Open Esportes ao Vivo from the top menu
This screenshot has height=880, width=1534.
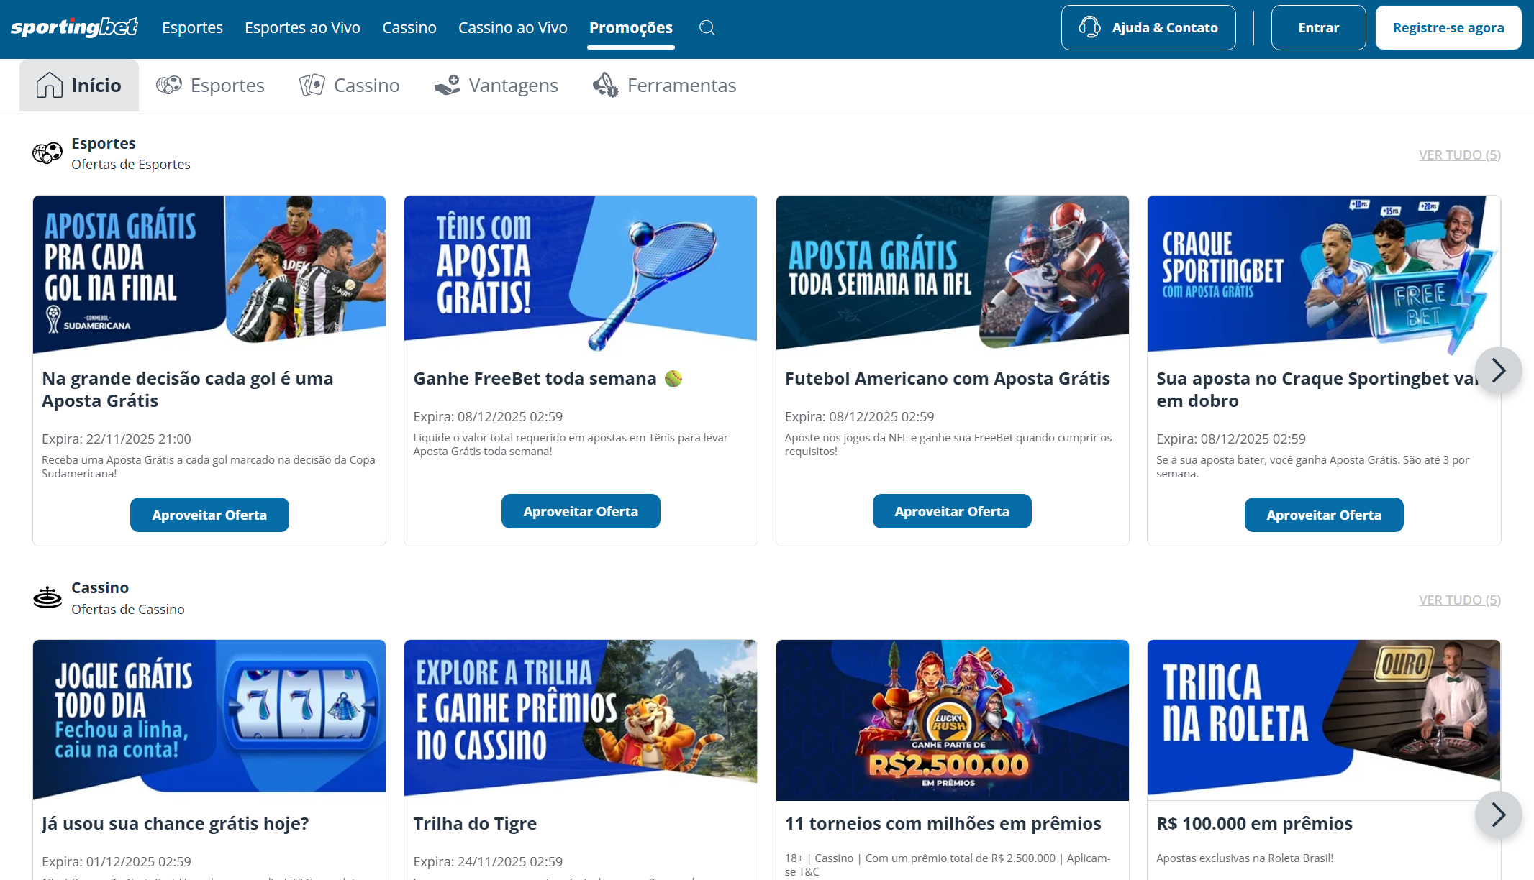pos(302,27)
